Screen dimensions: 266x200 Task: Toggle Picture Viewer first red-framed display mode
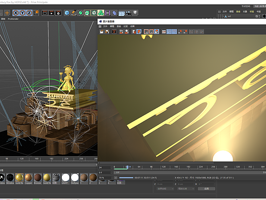pos(146,32)
